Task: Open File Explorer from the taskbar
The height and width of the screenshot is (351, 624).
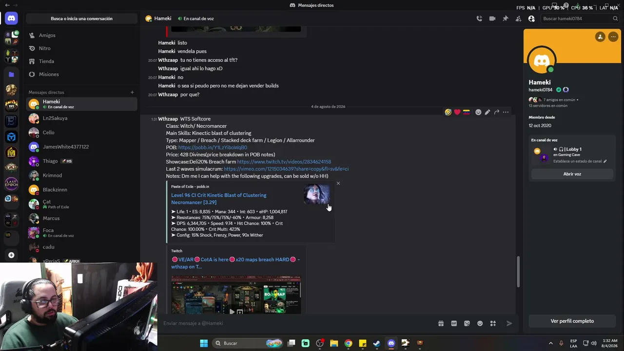Action: coord(334,343)
